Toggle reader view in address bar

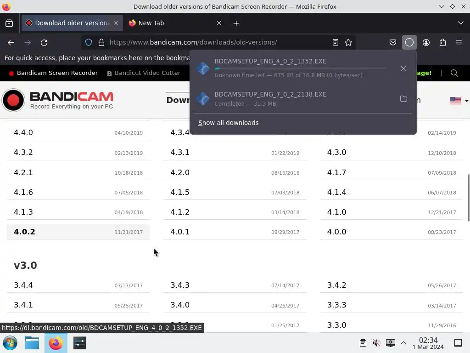tap(336, 42)
